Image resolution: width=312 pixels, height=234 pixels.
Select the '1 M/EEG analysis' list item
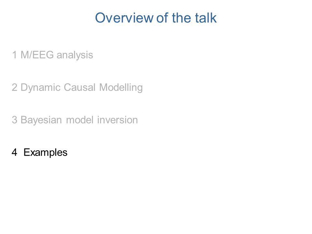(53, 55)
